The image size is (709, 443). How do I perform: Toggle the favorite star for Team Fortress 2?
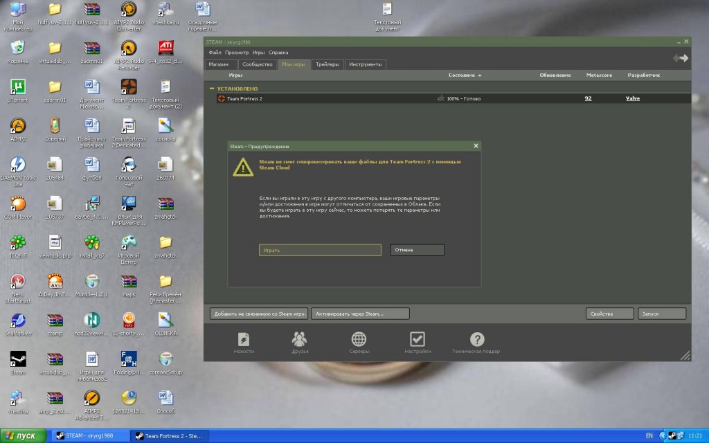[x=441, y=98]
